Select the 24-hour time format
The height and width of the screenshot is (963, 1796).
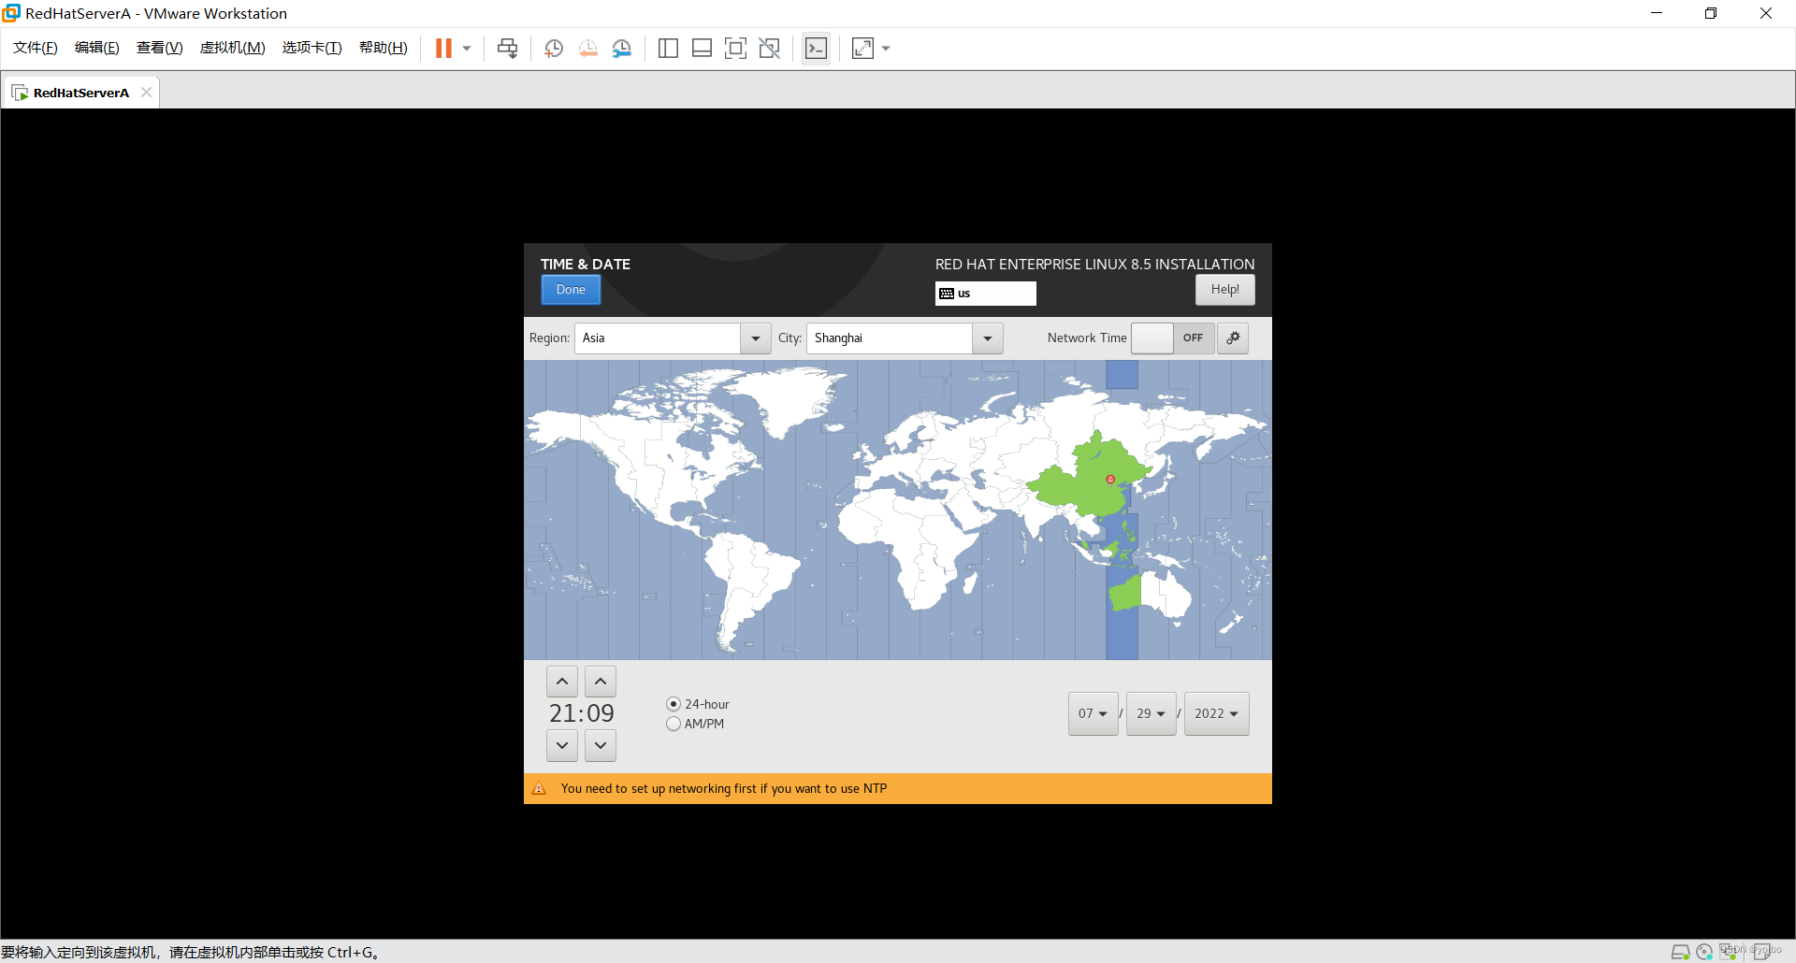(698, 704)
